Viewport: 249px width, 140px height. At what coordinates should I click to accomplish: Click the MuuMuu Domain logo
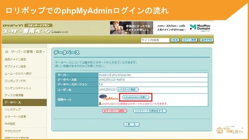200,28
